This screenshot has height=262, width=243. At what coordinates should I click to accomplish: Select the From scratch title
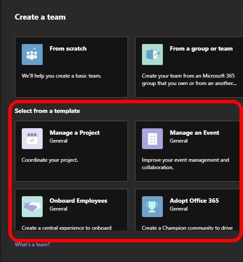(x=68, y=49)
